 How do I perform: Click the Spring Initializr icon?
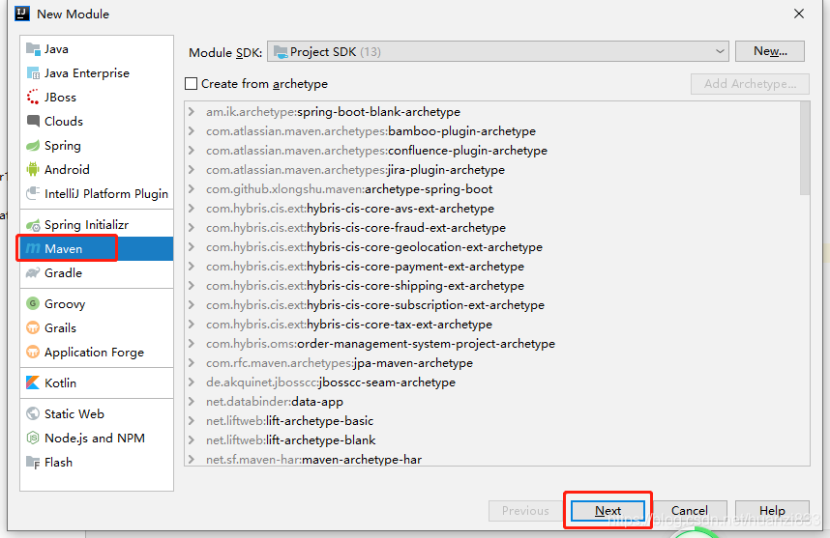33,225
